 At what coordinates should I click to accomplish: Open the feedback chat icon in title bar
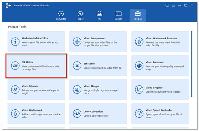point(167,5)
